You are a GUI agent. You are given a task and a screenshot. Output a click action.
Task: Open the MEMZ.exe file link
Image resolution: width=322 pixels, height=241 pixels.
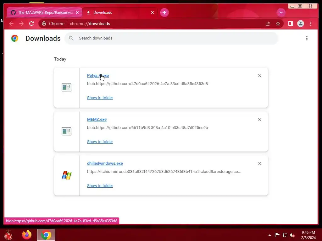tap(97, 119)
